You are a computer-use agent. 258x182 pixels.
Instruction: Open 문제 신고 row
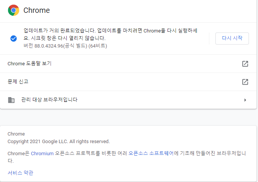[x=128, y=82]
